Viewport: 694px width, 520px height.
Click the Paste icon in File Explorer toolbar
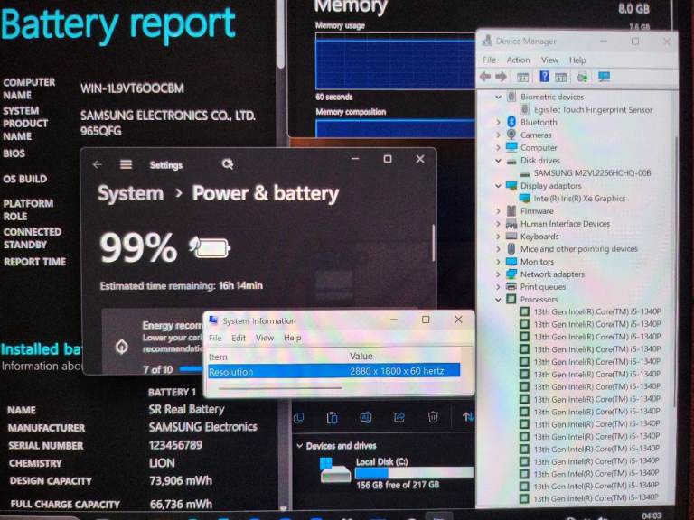click(332, 417)
